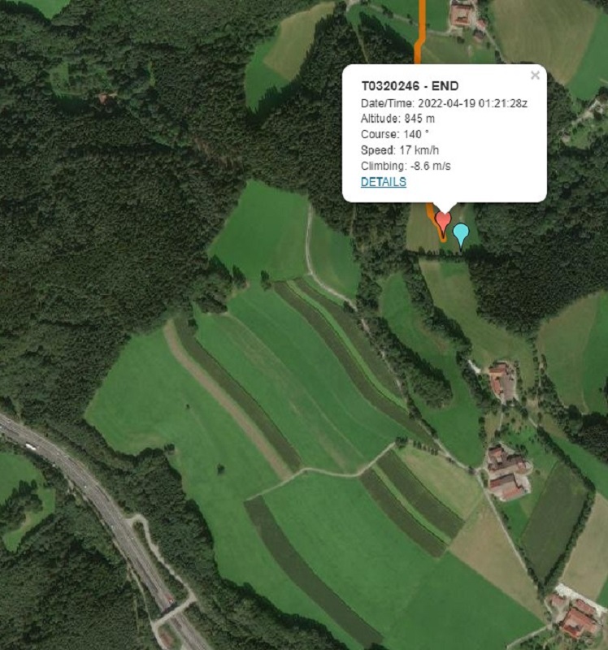
Task: Select the cyan marker pin
Action: click(x=461, y=235)
